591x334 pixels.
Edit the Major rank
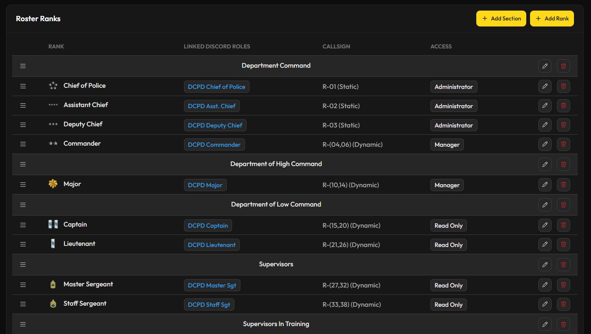(545, 185)
